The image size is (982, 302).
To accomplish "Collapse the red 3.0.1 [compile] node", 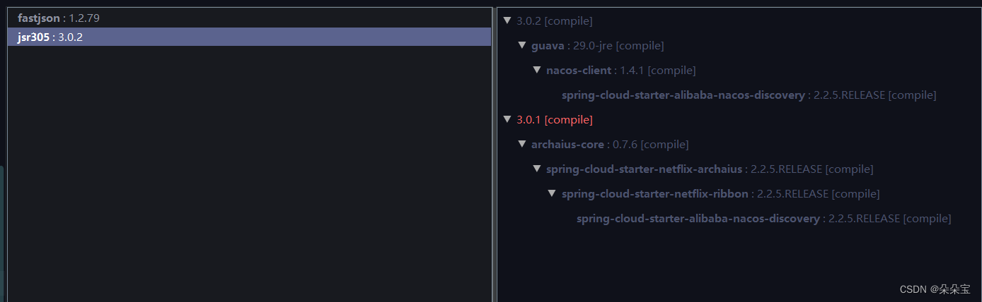I will pos(507,119).
